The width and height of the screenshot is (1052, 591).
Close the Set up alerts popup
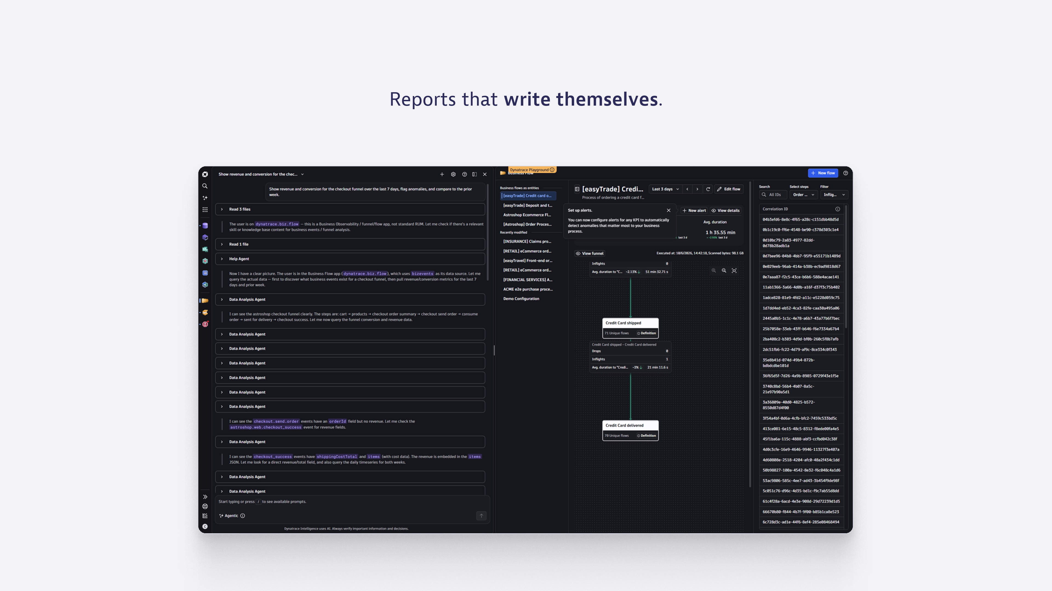(668, 210)
